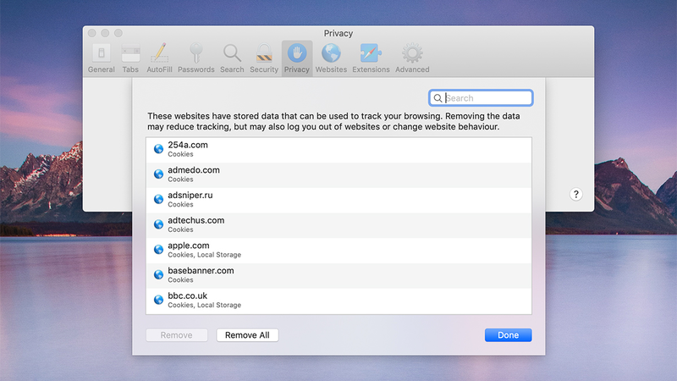Open the Passwords preferences pane

coord(196,58)
